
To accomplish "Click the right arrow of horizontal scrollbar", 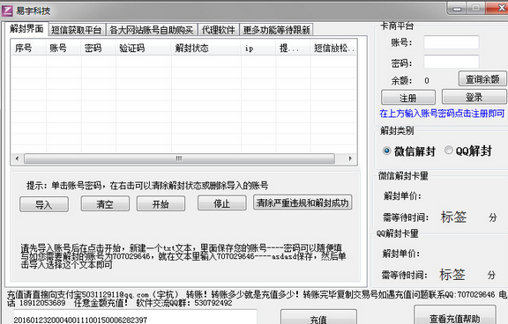I will (350, 158).
